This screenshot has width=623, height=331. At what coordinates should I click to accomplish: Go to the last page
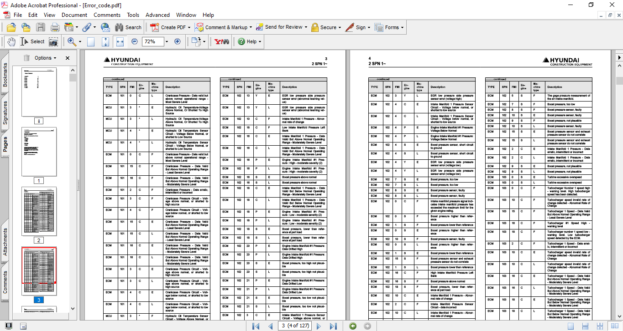(x=333, y=326)
